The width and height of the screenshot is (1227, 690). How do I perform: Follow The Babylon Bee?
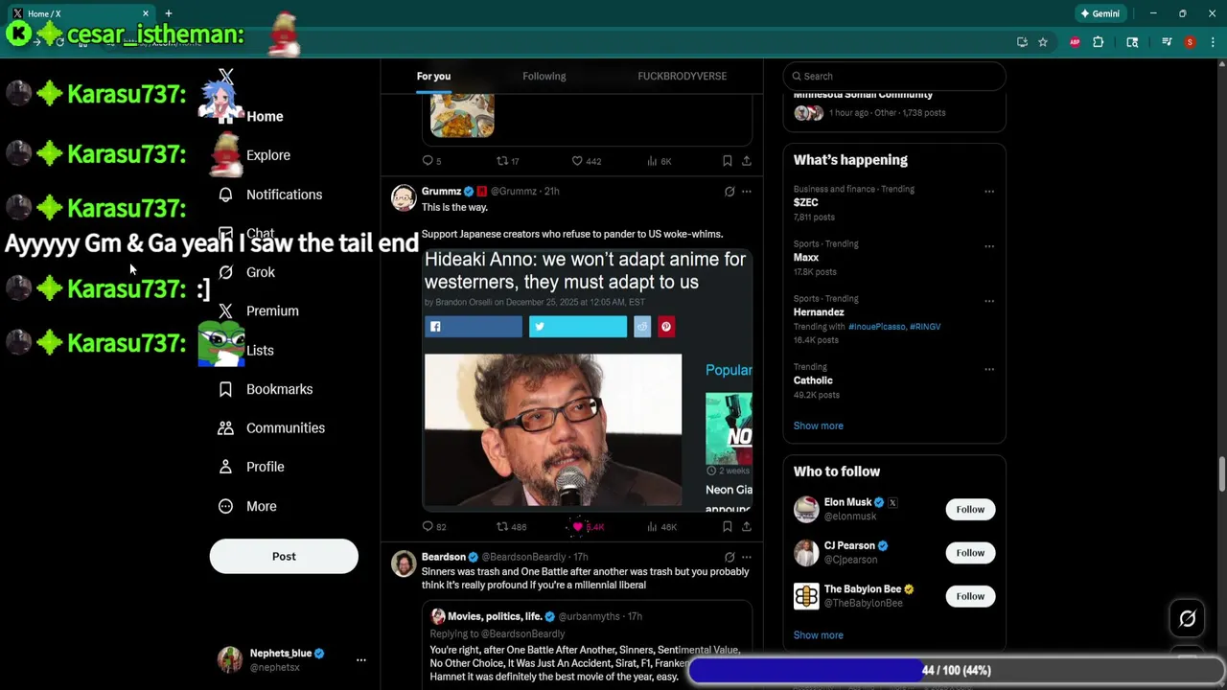click(970, 596)
